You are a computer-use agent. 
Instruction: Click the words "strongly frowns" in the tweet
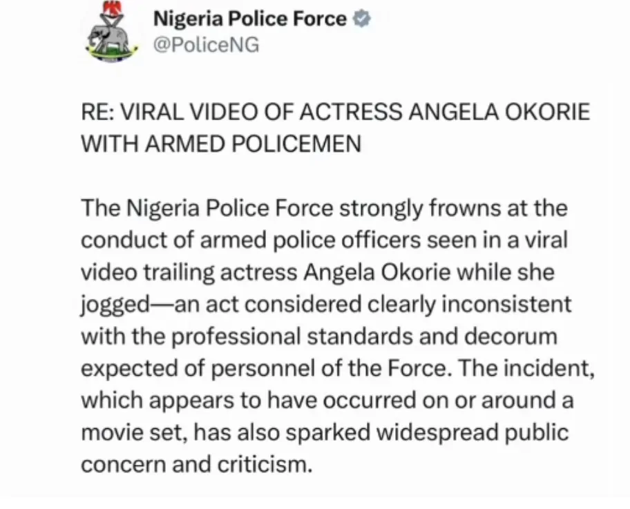pos(404,207)
